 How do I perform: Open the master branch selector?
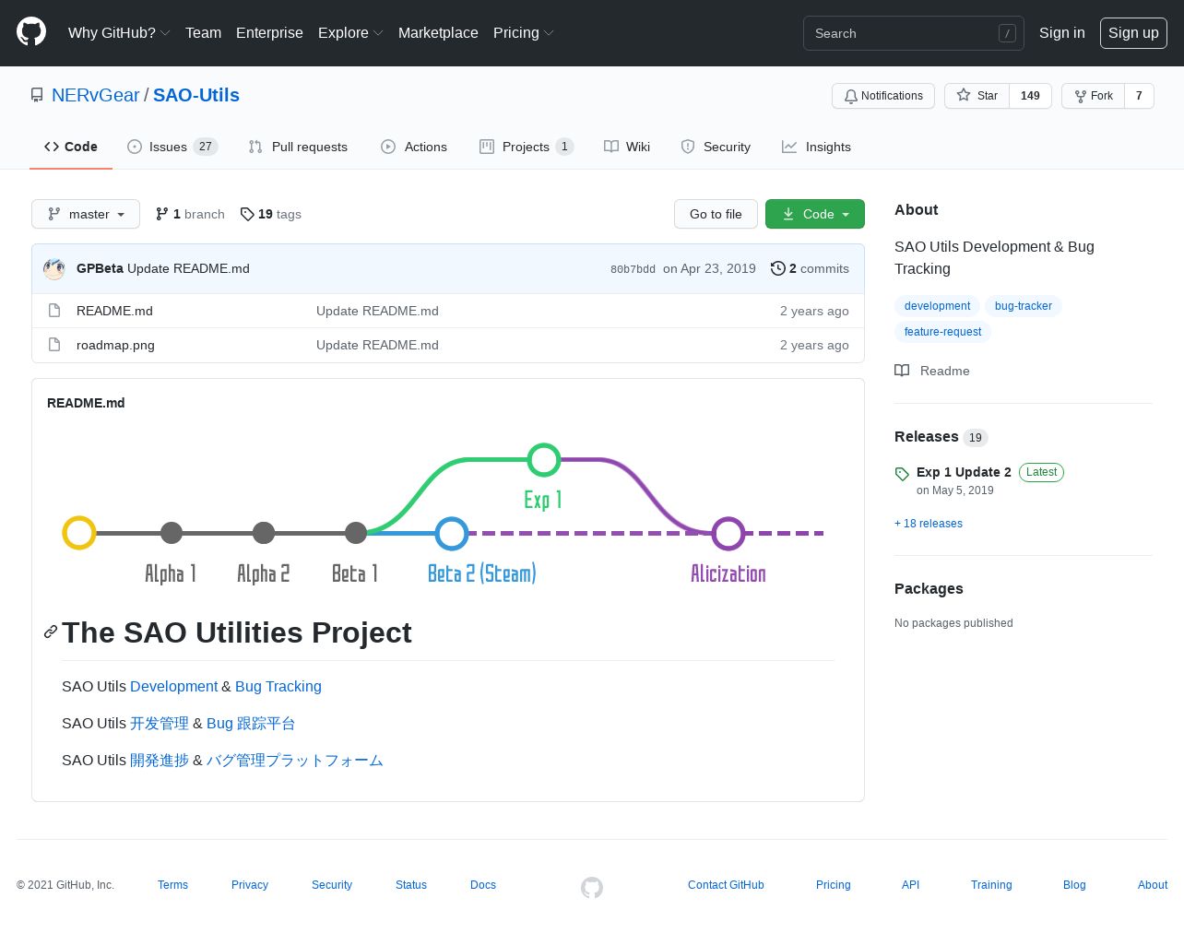click(x=86, y=214)
